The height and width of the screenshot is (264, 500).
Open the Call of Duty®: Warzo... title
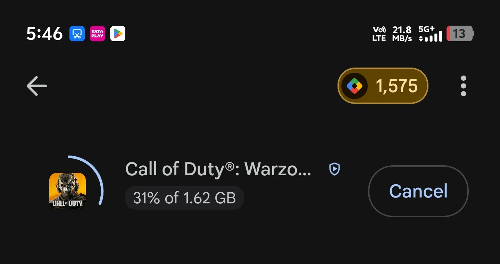(x=218, y=169)
